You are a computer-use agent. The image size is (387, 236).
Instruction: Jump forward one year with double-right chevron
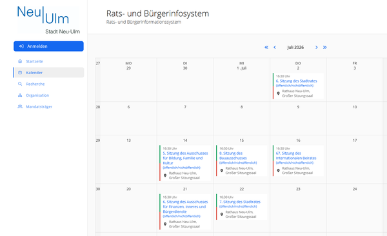tap(325, 47)
